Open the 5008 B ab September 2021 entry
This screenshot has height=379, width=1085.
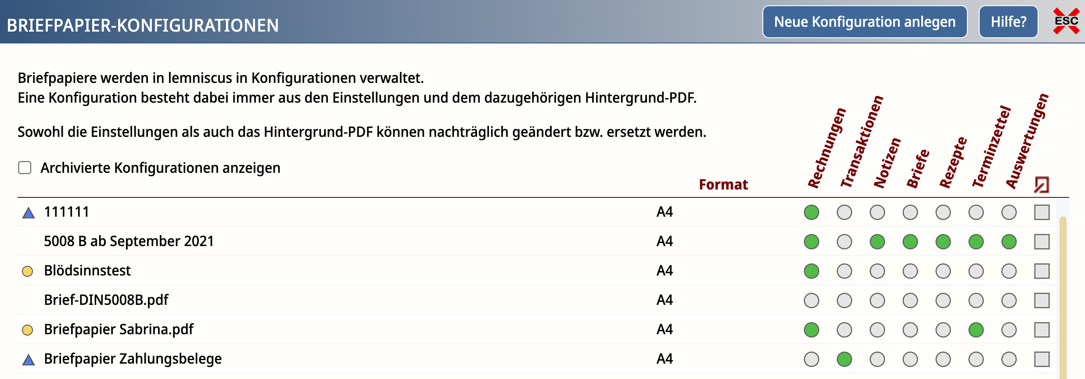tap(129, 241)
